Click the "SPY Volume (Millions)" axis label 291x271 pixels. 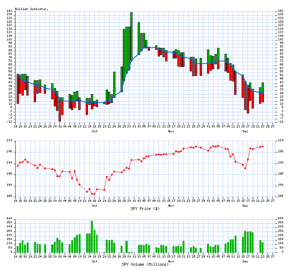[145, 264]
